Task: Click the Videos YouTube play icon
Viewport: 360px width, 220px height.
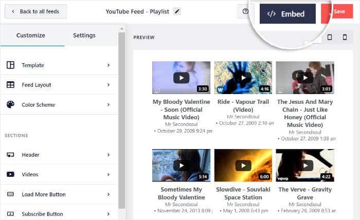Action: pos(10,175)
